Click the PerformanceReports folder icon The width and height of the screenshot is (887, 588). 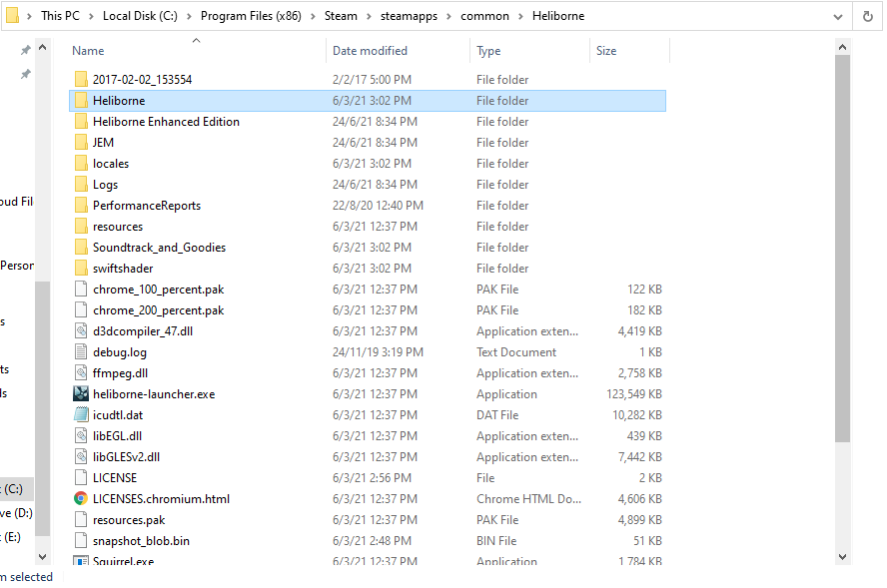point(81,206)
